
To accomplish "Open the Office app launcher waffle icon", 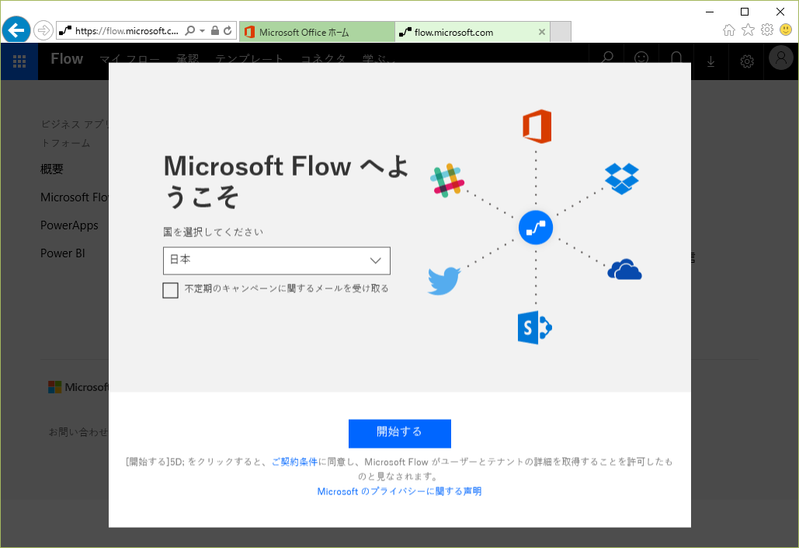I will point(19,61).
